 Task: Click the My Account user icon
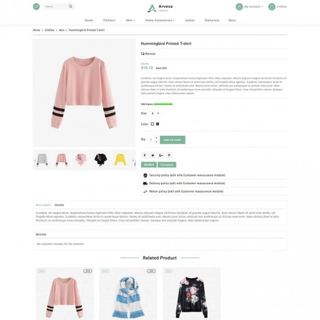239,6
